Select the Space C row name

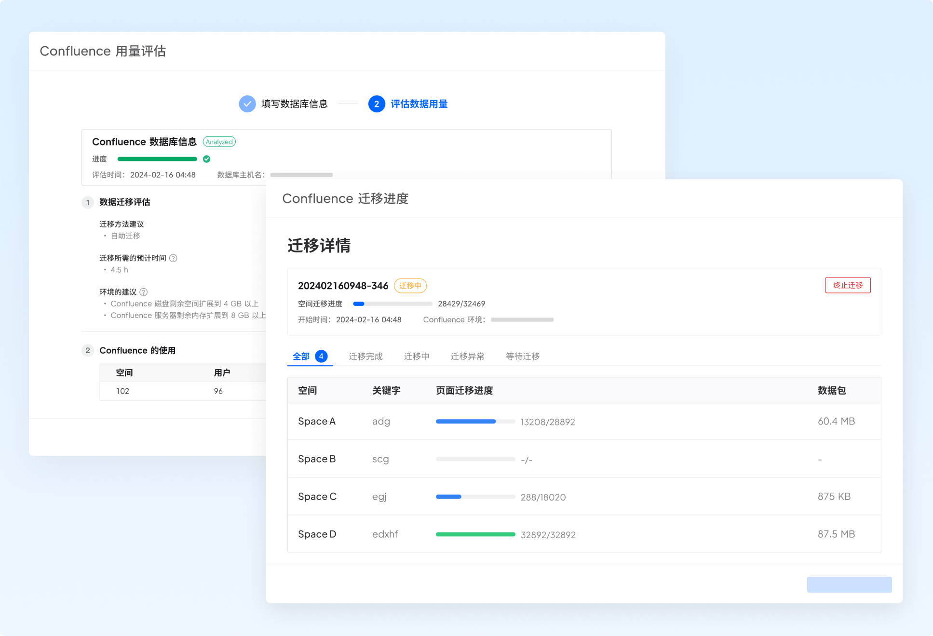[x=317, y=496]
